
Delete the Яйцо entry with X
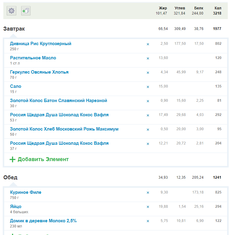click(x=148, y=207)
